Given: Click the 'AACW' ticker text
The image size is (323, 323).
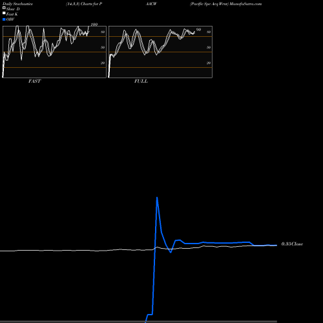Looking at the screenshot, I should [x=151, y=4].
